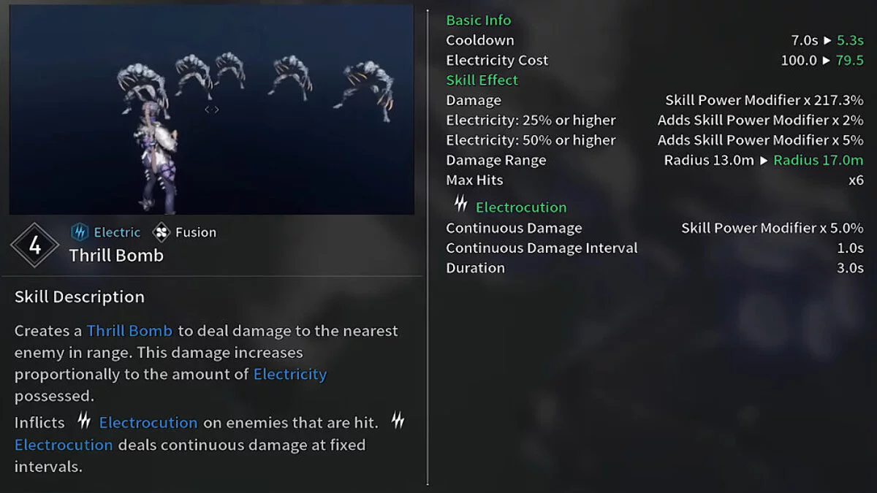The width and height of the screenshot is (877, 493).
Task: Click Electrocution icon after "enemies that are hit."
Action: tap(398, 420)
